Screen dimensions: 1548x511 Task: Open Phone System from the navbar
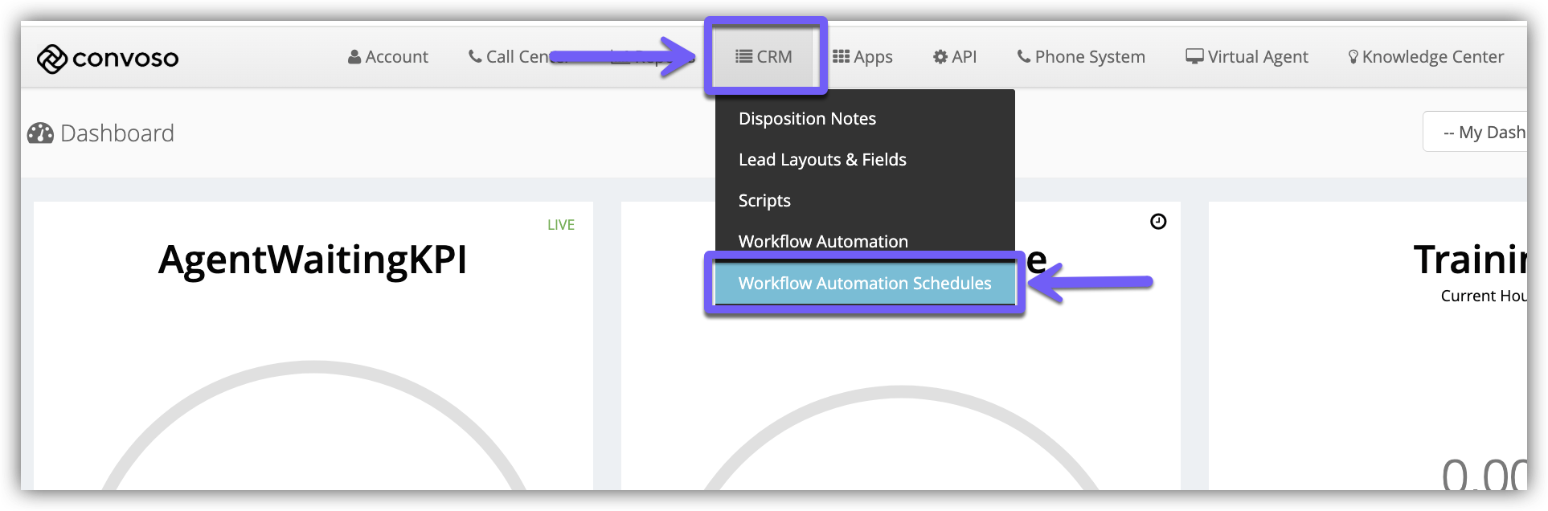tap(1080, 57)
